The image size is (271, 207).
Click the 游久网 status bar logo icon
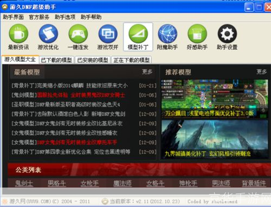coord(5,201)
